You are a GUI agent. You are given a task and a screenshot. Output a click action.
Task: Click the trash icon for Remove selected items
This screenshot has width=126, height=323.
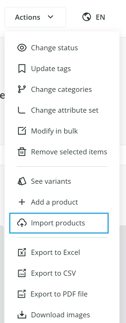coord(22,152)
